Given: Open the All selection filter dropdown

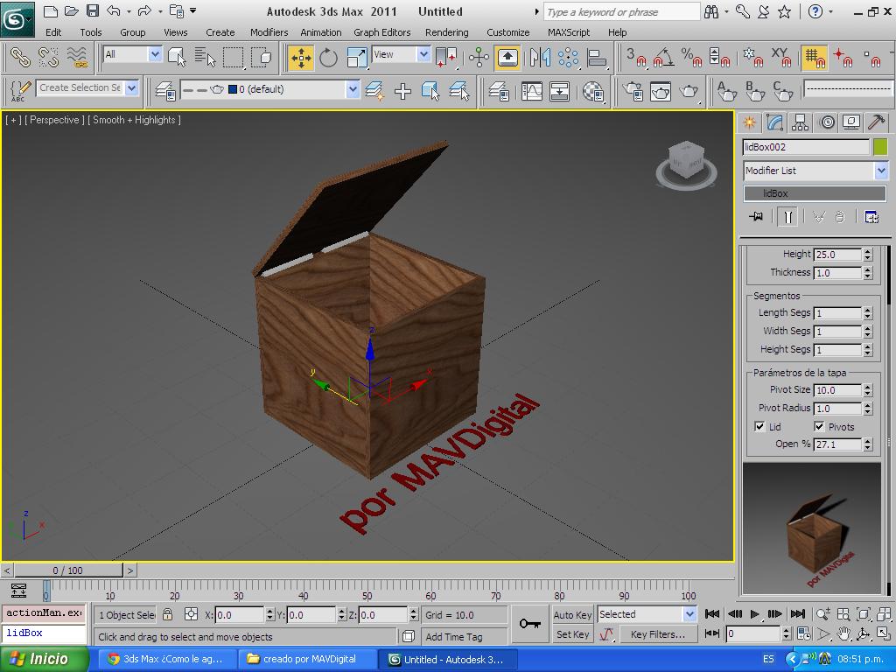Looking at the screenshot, I should pyautogui.click(x=133, y=54).
